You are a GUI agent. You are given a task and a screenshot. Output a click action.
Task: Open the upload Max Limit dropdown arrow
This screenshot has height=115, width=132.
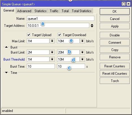pyautogui.click(x=52, y=41)
